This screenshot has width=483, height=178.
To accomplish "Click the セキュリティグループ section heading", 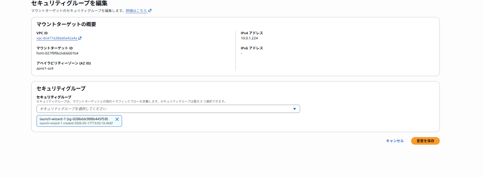I will (x=61, y=88).
